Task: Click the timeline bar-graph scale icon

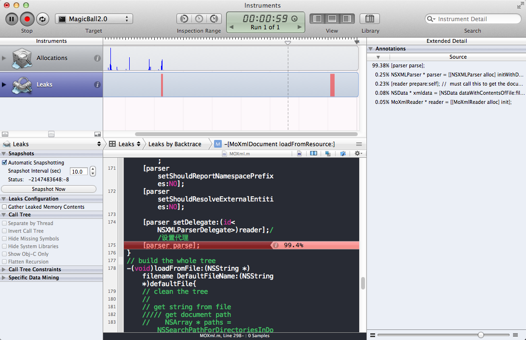Action: pyautogui.click(x=5, y=134)
